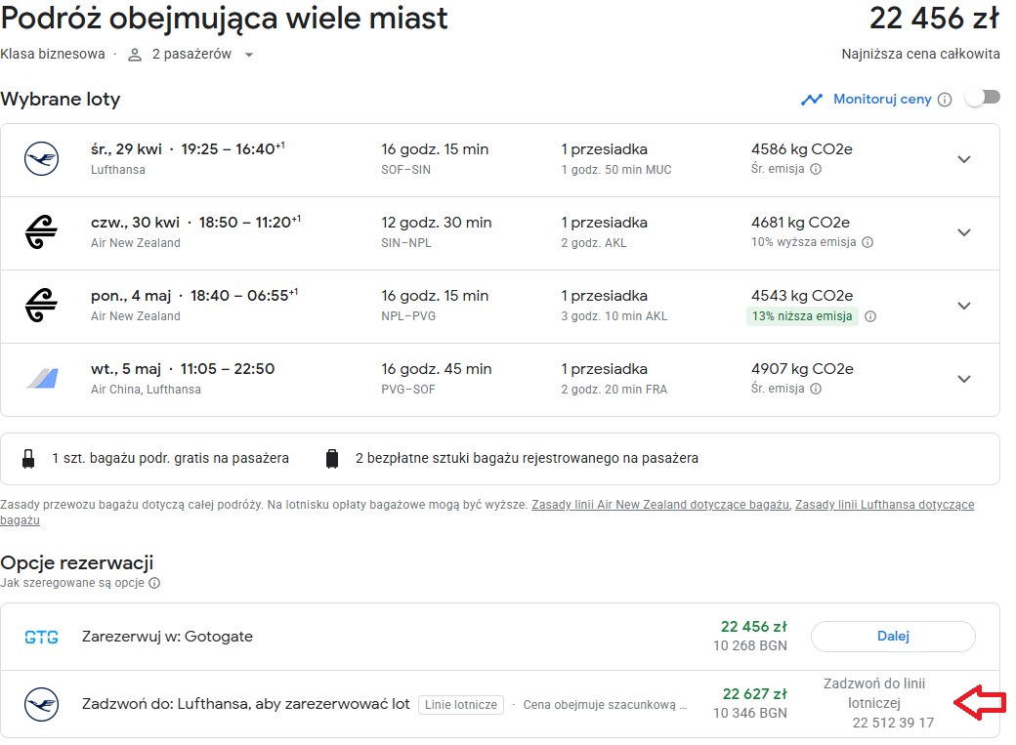Click Air New Zealand logo on SIN–NPL flight
The width and height of the screenshot is (1016, 745).
coord(41,232)
